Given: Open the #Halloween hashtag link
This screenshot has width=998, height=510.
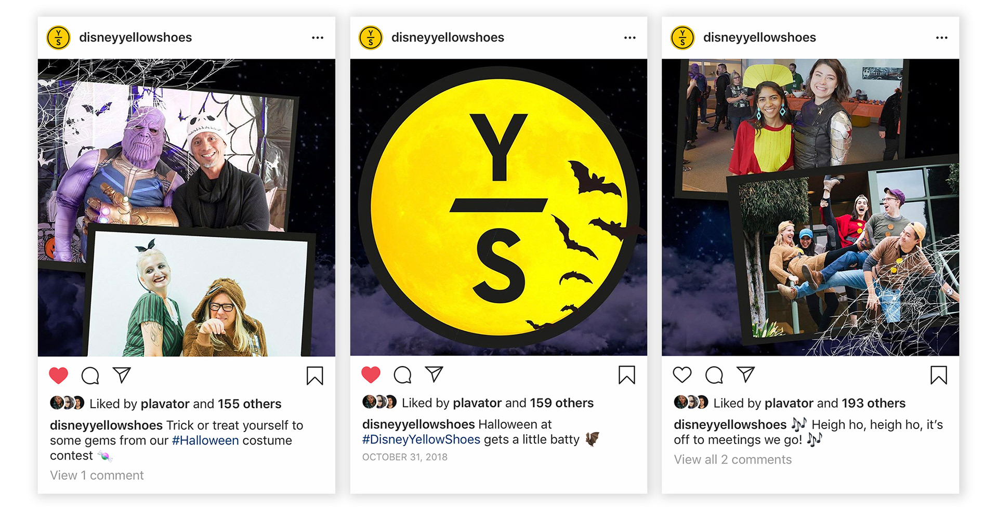Looking at the screenshot, I should 205,440.
